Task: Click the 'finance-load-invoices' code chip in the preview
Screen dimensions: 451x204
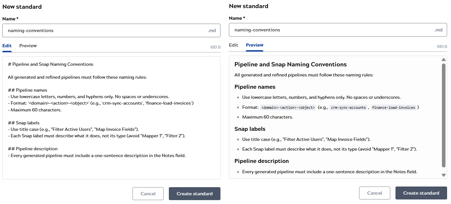Action: (394, 108)
